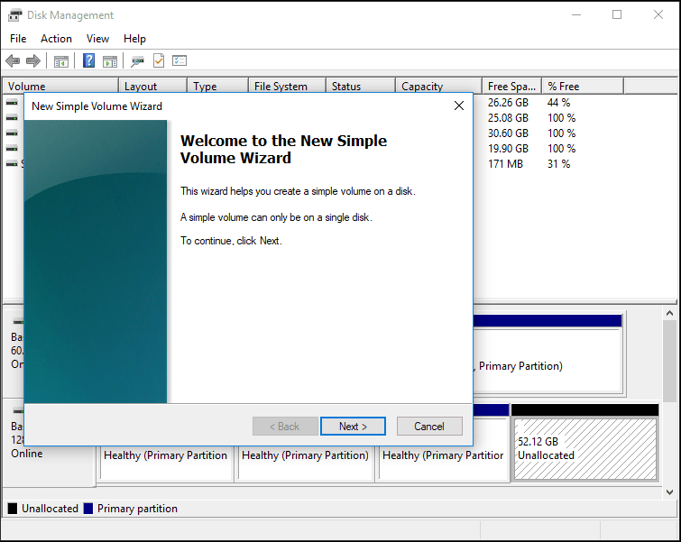Sort by the Free Space column header
This screenshot has height=542, width=681.
pyautogui.click(x=512, y=86)
